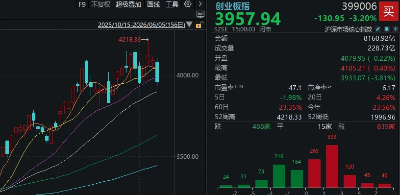Screen dimensions: 400x195
Task: Select the 画线 drawing tools menu
Action: (x=153, y=4)
